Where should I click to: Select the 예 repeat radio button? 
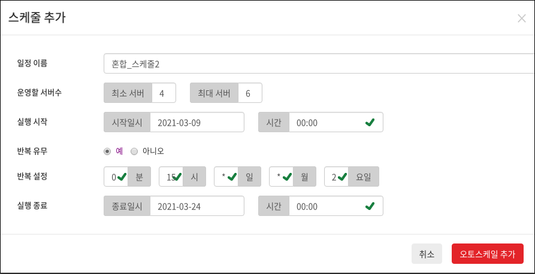click(107, 151)
